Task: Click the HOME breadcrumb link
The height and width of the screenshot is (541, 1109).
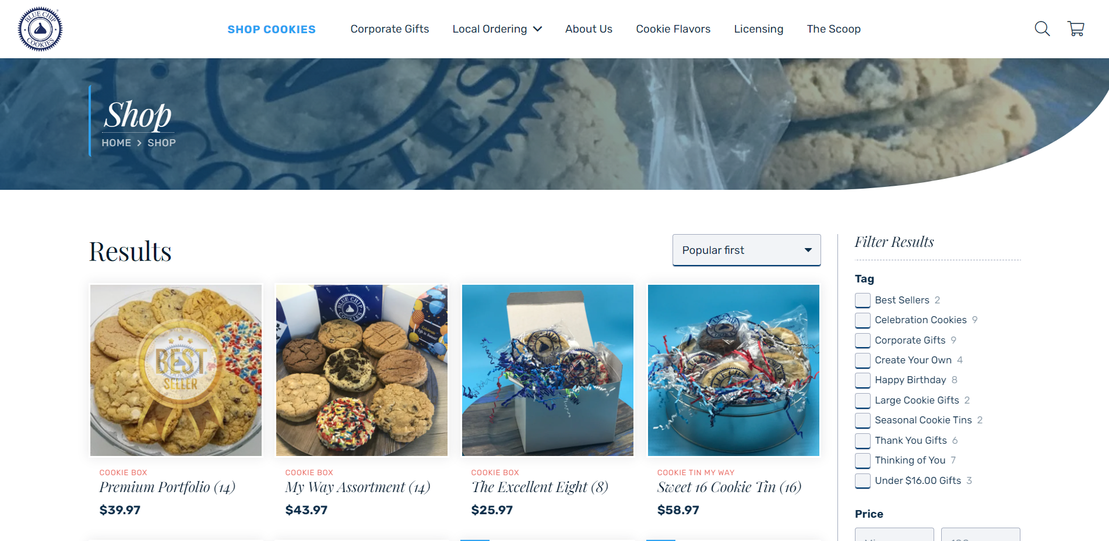Action: click(x=117, y=143)
